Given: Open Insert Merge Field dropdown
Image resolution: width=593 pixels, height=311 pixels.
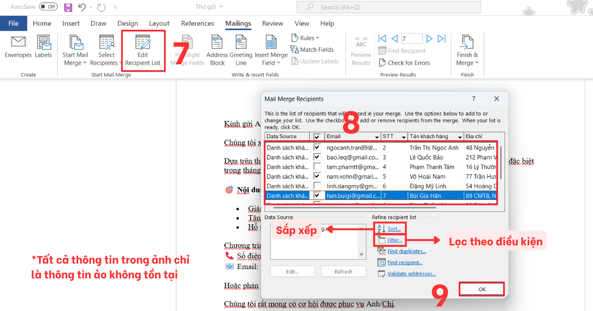Looking at the screenshot, I should tap(271, 50).
